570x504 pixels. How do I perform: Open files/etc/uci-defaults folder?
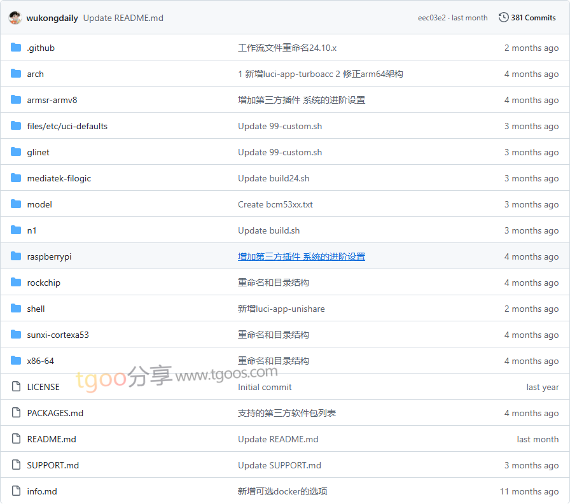click(x=67, y=126)
